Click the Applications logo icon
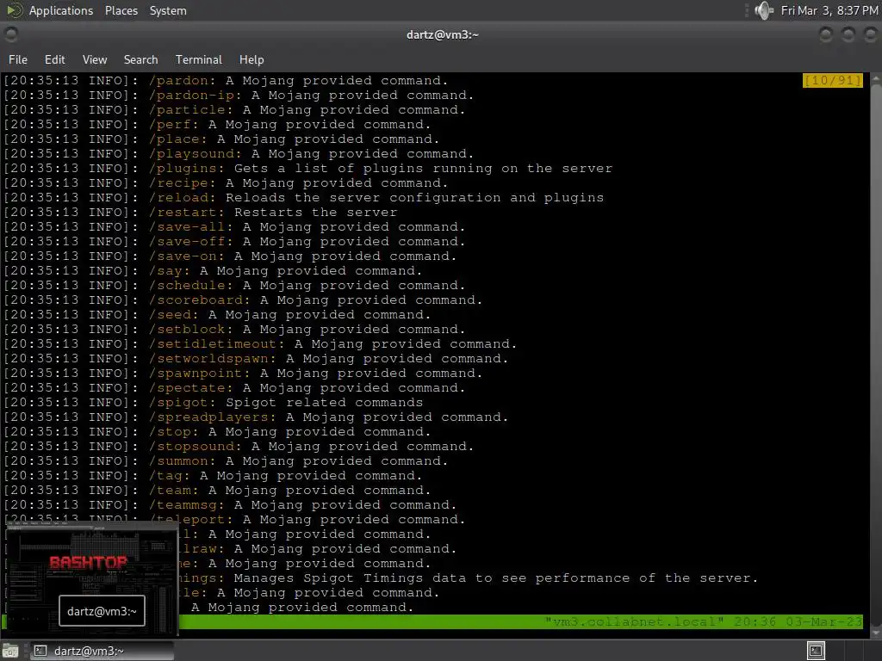882x661 pixels. click(x=14, y=10)
